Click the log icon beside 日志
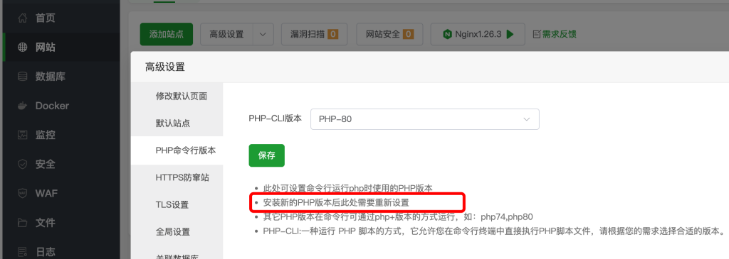Image resolution: width=729 pixels, height=259 pixels. (x=22, y=252)
